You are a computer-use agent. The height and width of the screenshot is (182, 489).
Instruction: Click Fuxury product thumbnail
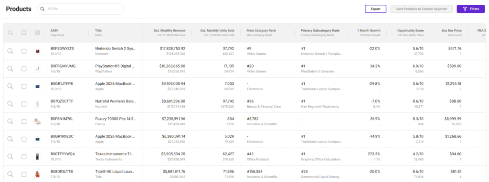(37, 121)
